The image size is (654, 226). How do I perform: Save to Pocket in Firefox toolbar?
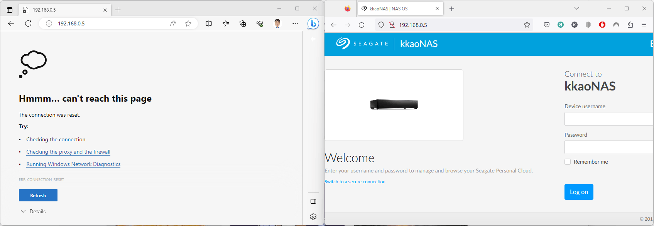click(x=547, y=25)
